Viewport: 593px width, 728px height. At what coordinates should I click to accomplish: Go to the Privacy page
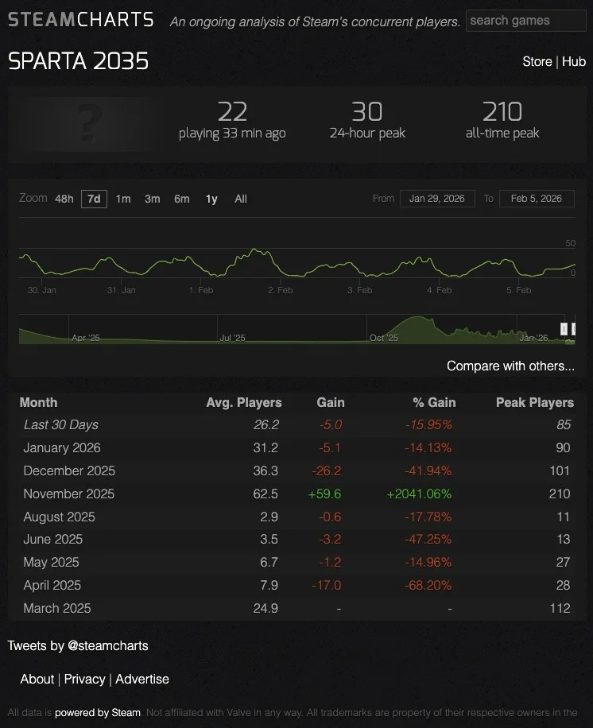(84, 679)
